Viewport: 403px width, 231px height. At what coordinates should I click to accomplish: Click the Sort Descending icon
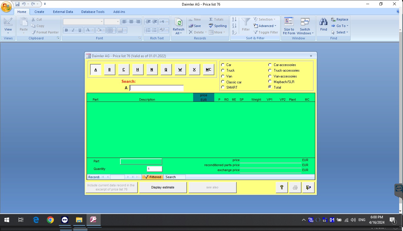point(234,26)
